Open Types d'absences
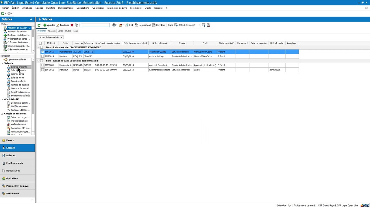The image size is (370, 208). click(19, 121)
